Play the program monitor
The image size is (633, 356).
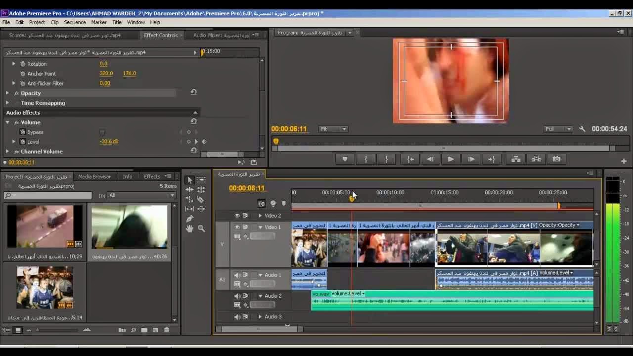pos(451,159)
